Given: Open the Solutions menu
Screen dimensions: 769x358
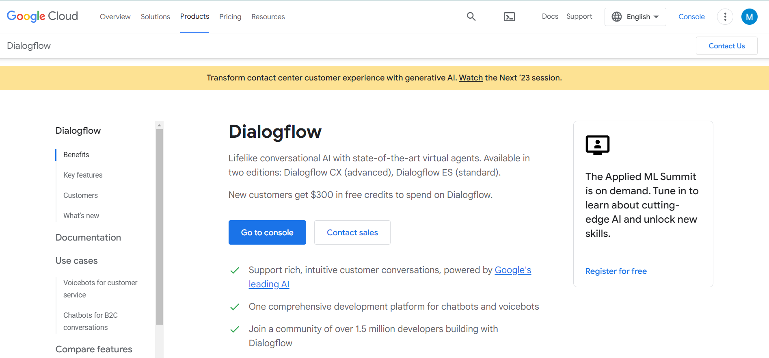Looking at the screenshot, I should coord(156,17).
